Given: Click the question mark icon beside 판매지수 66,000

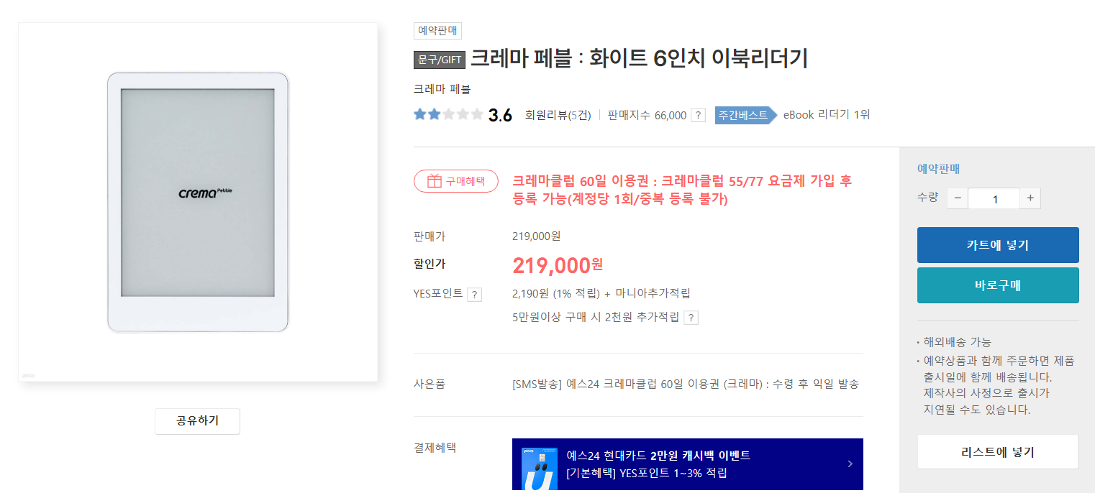Looking at the screenshot, I should (x=698, y=115).
